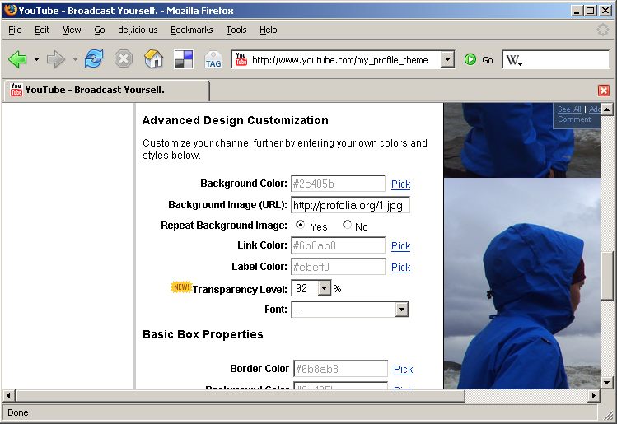617x424 pixels.
Task: Open the Bookmarks menu
Action: click(x=192, y=30)
